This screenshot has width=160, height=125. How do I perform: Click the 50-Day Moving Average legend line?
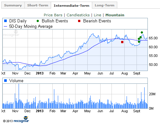[5, 26]
